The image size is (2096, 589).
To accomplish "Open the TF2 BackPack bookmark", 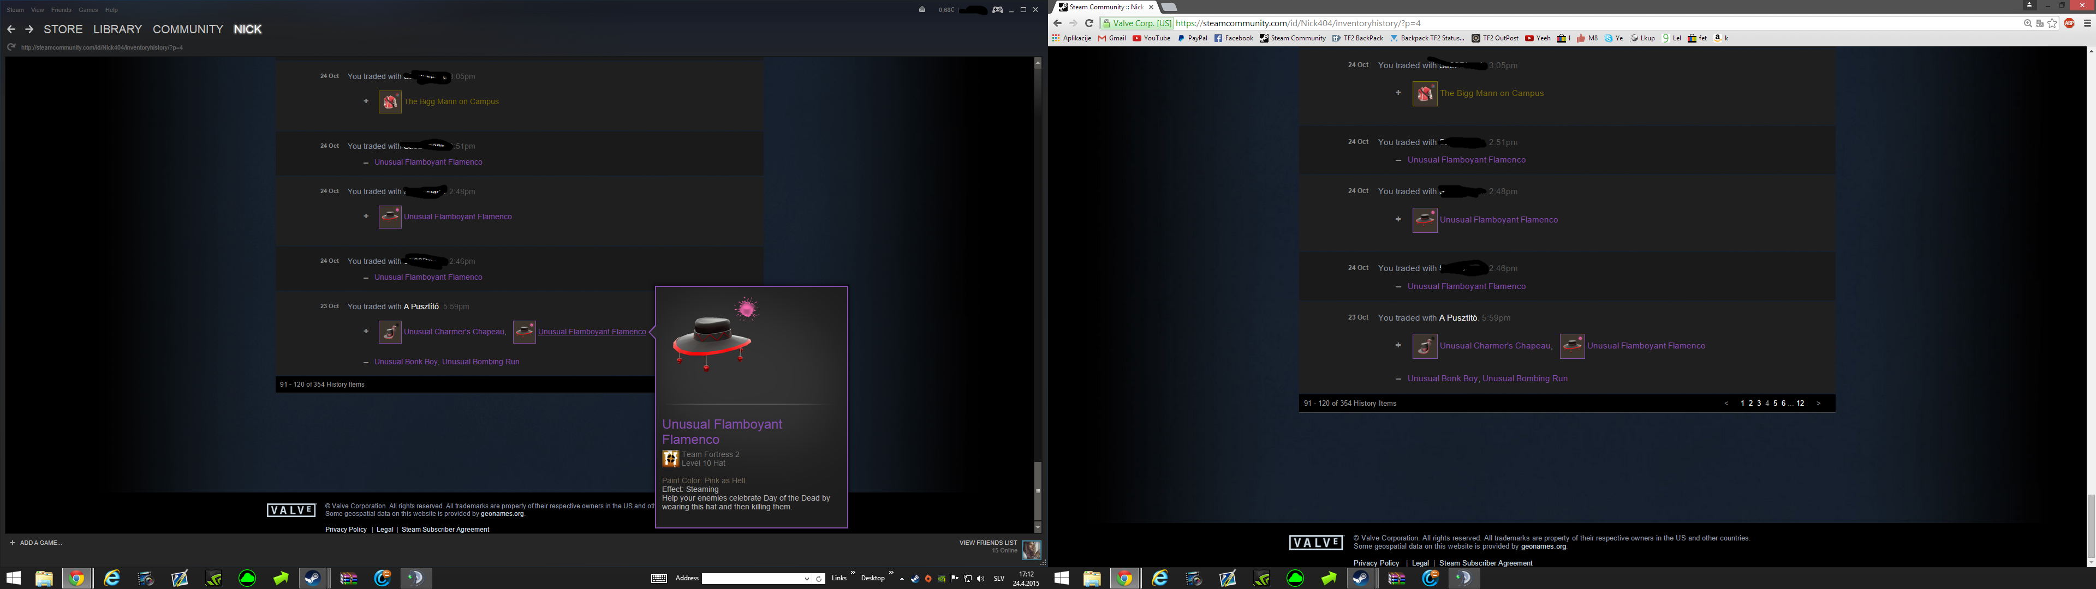I will 1357,38.
